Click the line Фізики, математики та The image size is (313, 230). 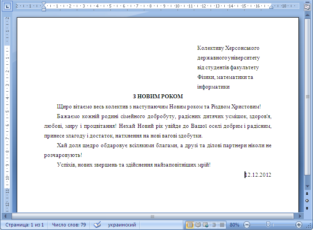[x=225, y=77]
